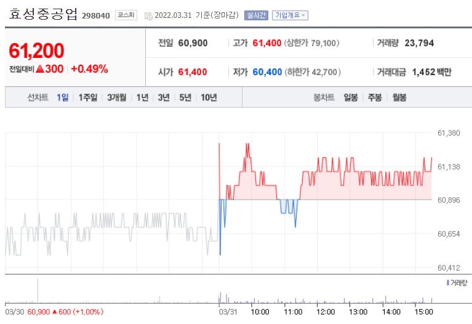
Task: Click the trading value 1,452 백만
Action: point(431,72)
